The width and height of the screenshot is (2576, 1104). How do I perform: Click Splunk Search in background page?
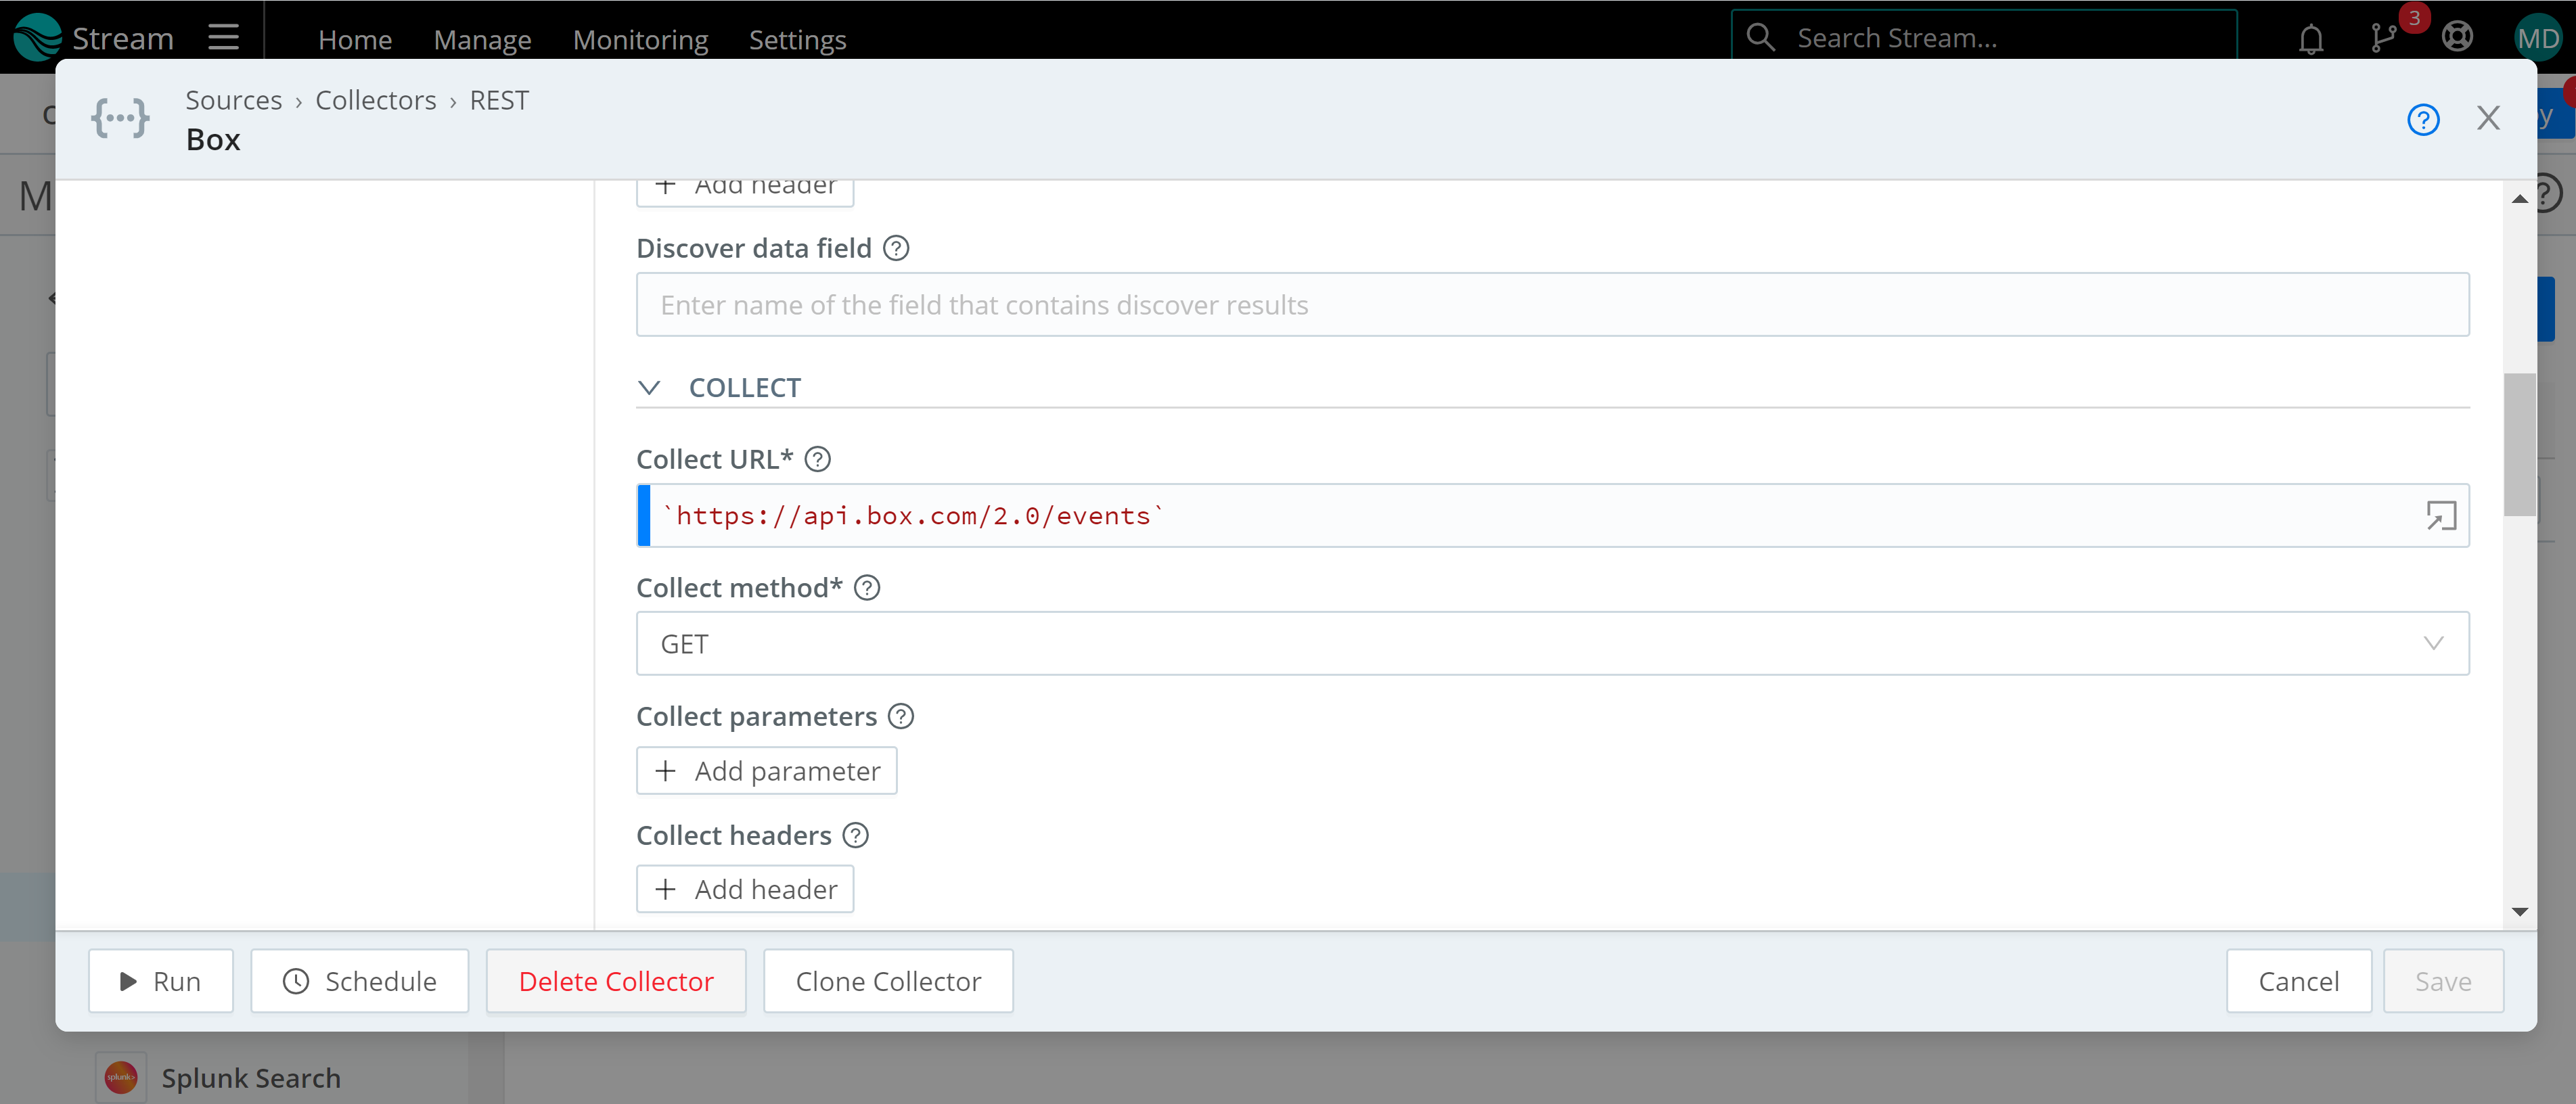251,1078
